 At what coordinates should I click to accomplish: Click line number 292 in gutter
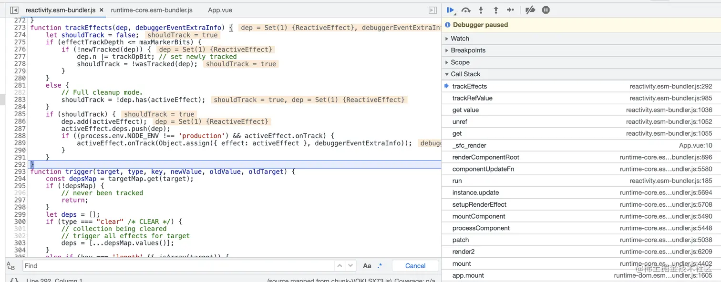click(20, 164)
